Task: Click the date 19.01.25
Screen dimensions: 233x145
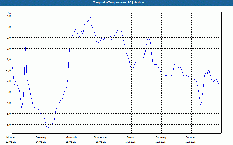Action: (x=190, y=142)
